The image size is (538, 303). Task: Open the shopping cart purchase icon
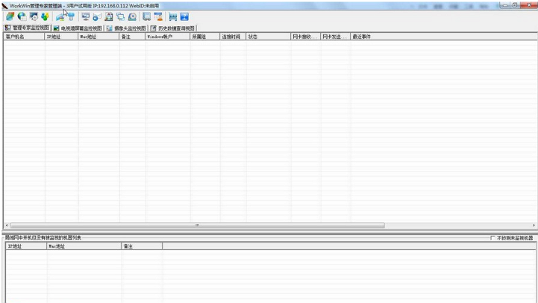click(x=172, y=16)
